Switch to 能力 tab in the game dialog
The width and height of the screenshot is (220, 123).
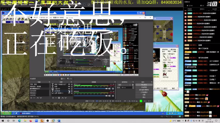[x=164, y=51]
